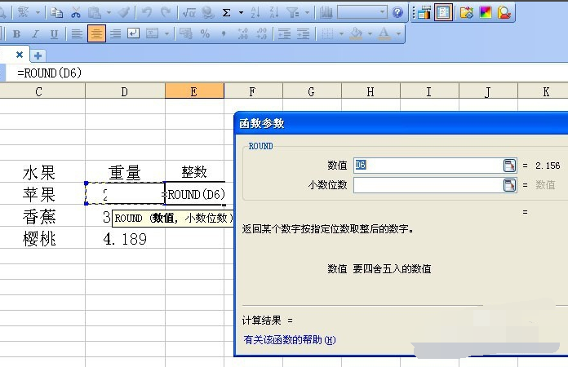Click the rainbow color palette icon

point(486,13)
